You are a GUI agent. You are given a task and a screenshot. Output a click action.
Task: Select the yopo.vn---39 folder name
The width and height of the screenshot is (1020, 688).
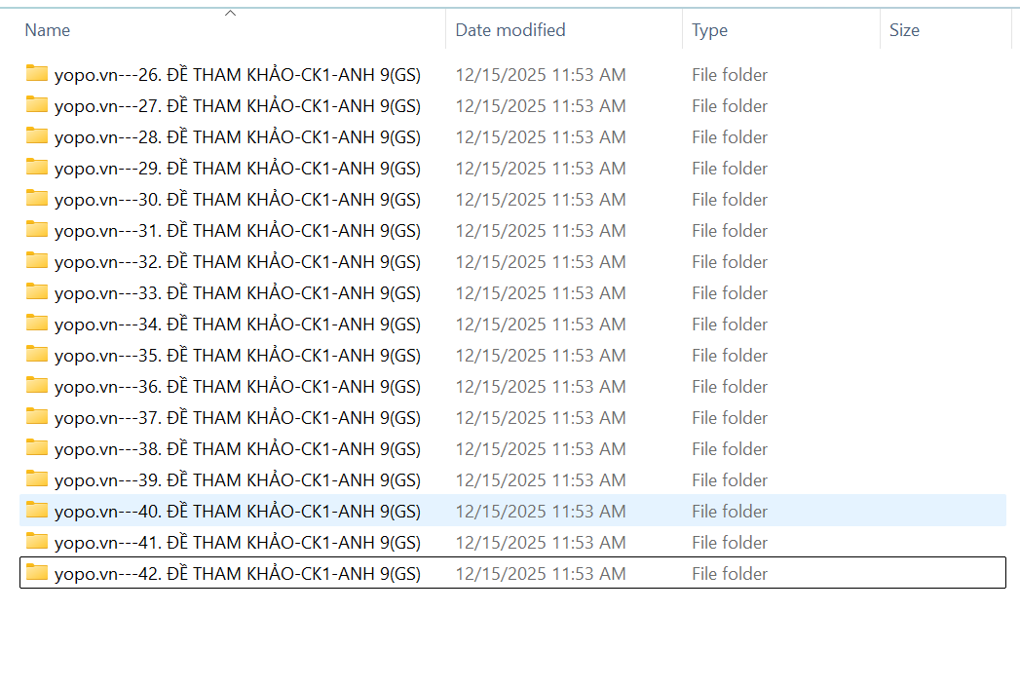pos(238,480)
